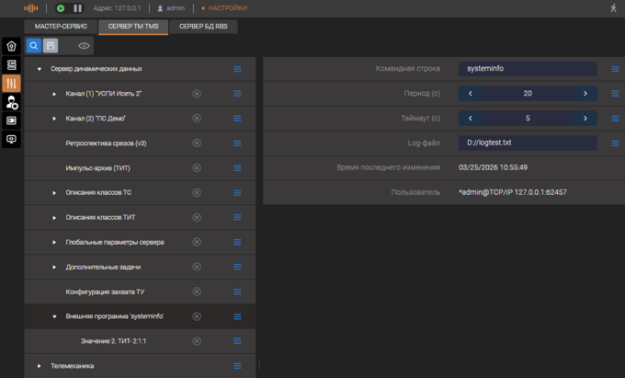Open hamburger menu for Конфигурация захвата ТУ

237,292
